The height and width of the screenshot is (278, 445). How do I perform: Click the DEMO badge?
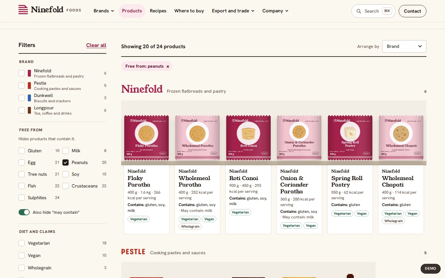(x=430, y=268)
